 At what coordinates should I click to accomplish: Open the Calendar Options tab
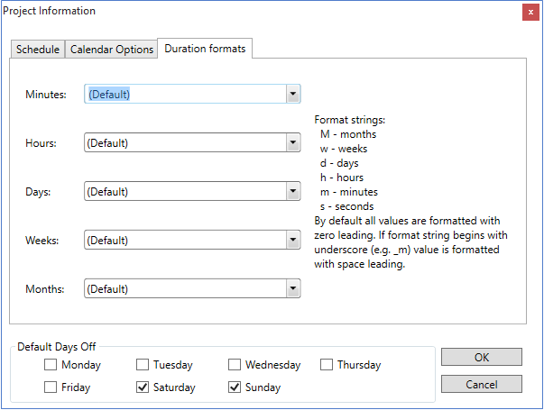[x=112, y=50]
